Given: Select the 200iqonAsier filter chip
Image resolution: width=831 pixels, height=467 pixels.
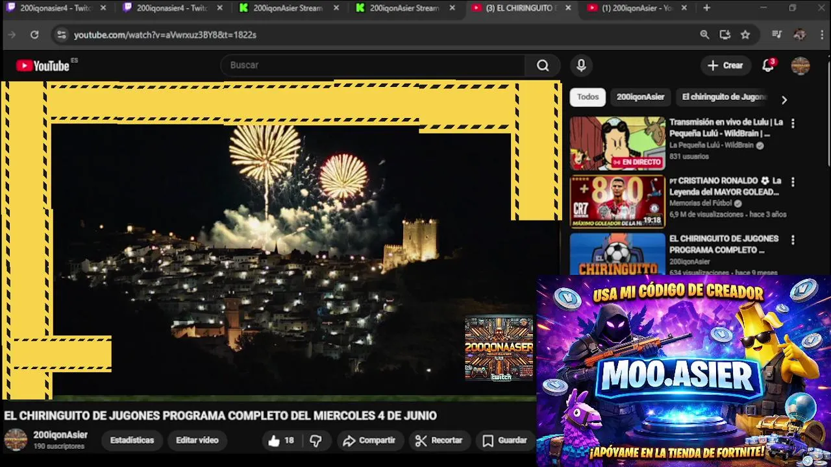Looking at the screenshot, I should [640, 97].
